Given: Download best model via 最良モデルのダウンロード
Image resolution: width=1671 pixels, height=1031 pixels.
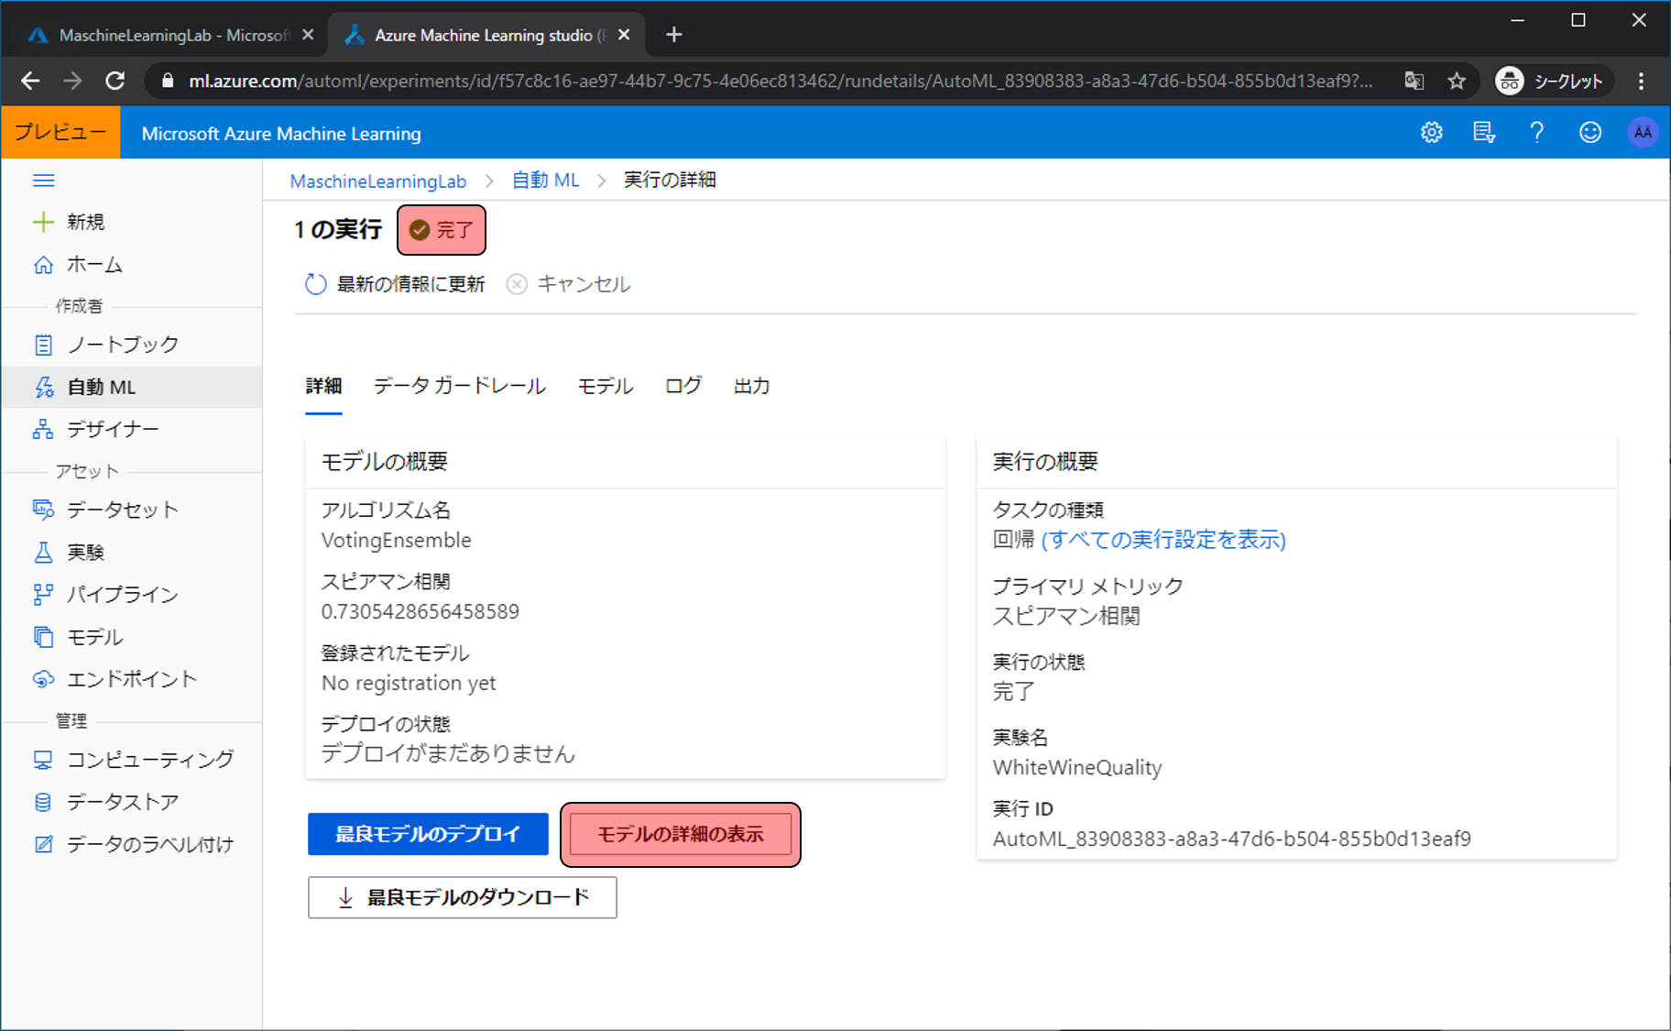Looking at the screenshot, I should click(x=462, y=897).
